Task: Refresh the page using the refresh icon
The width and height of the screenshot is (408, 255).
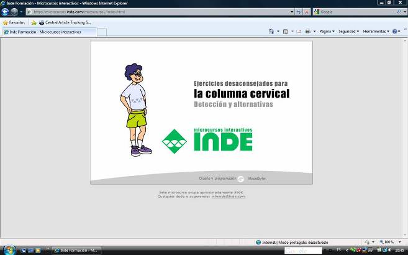Action: tap(299, 12)
